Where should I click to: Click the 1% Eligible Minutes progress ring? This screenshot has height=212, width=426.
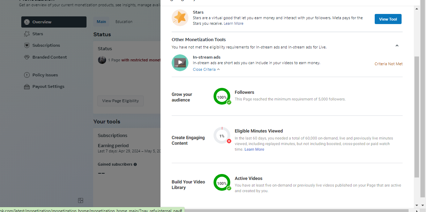tap(222, 136)
